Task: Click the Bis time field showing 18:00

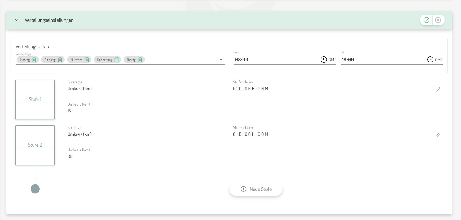Action: pyautogui.click(x=381, y=60)
